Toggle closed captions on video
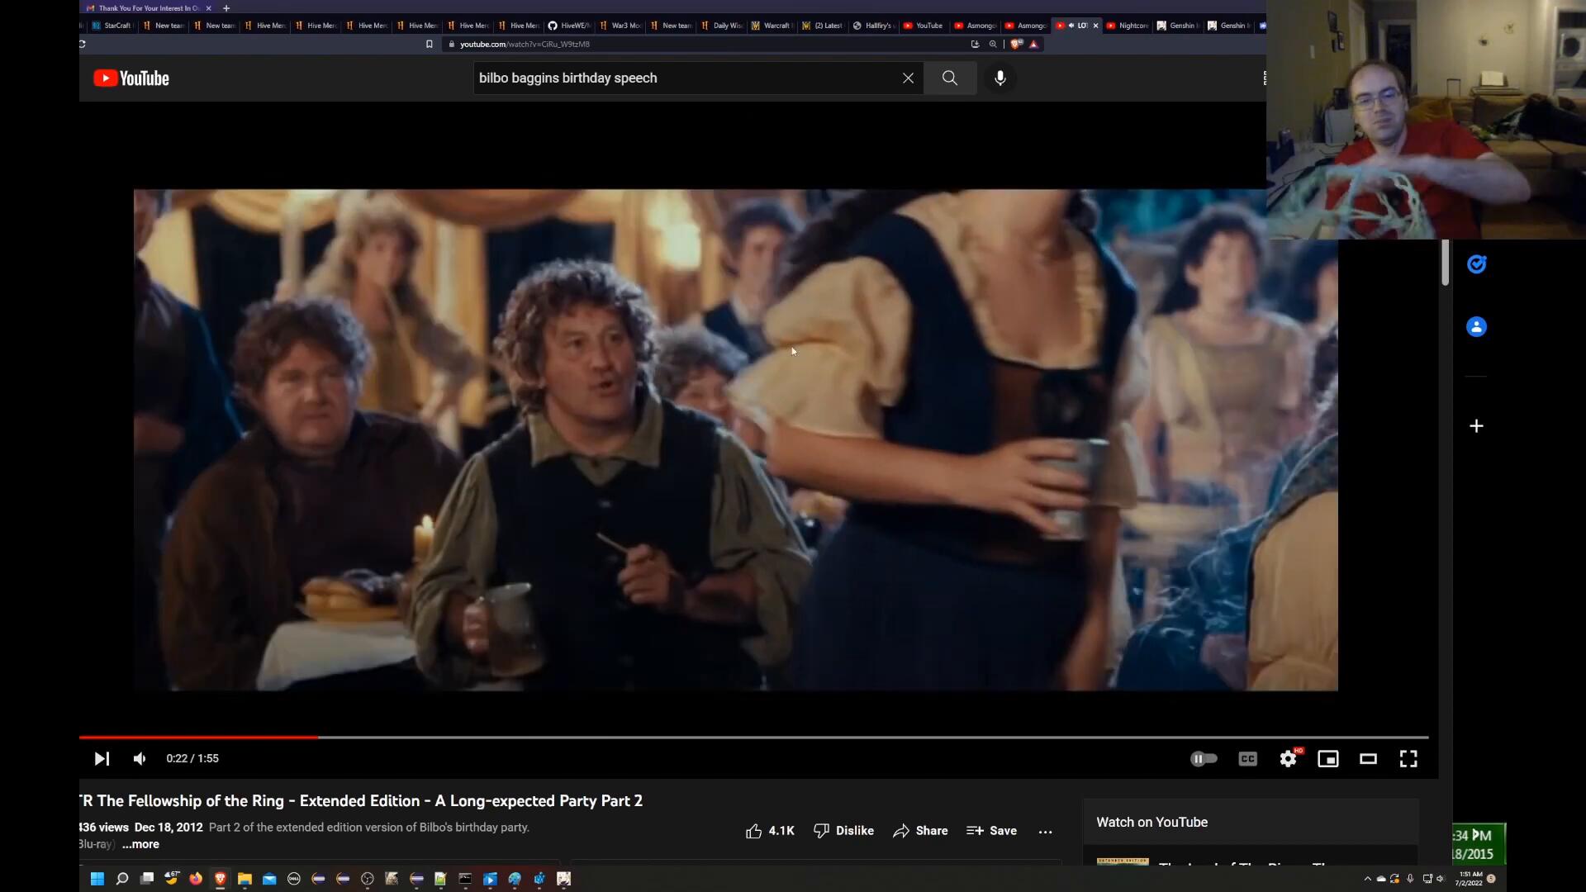This screenshot has width=1586, height=892. tap(1247, 759)
